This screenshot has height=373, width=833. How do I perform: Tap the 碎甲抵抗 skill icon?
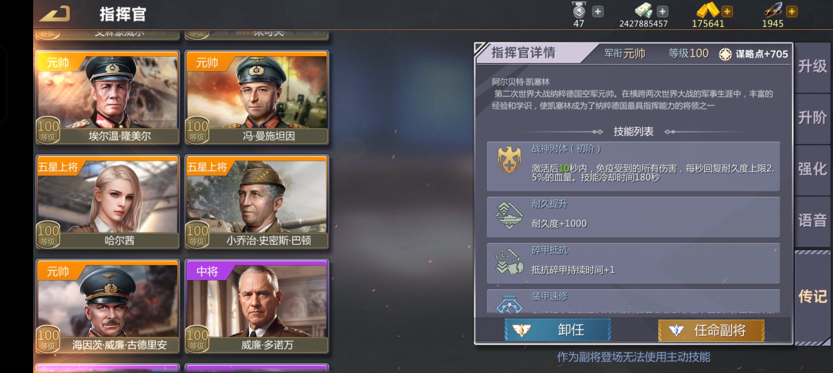(x=509, y=262)
